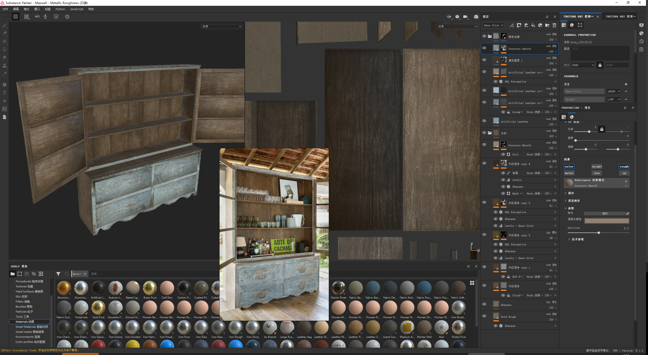Open the Python menu
The image size is (648, 355).
[60, 9]
